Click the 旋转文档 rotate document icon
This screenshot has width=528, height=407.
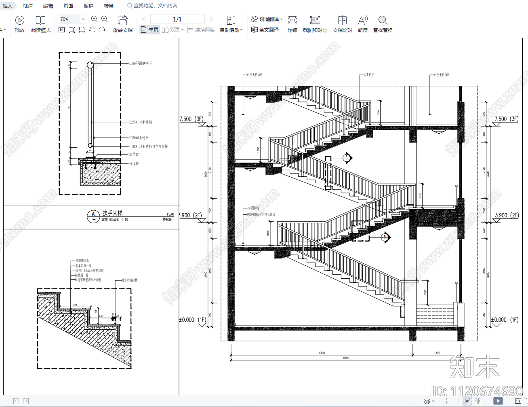(122, 21)
